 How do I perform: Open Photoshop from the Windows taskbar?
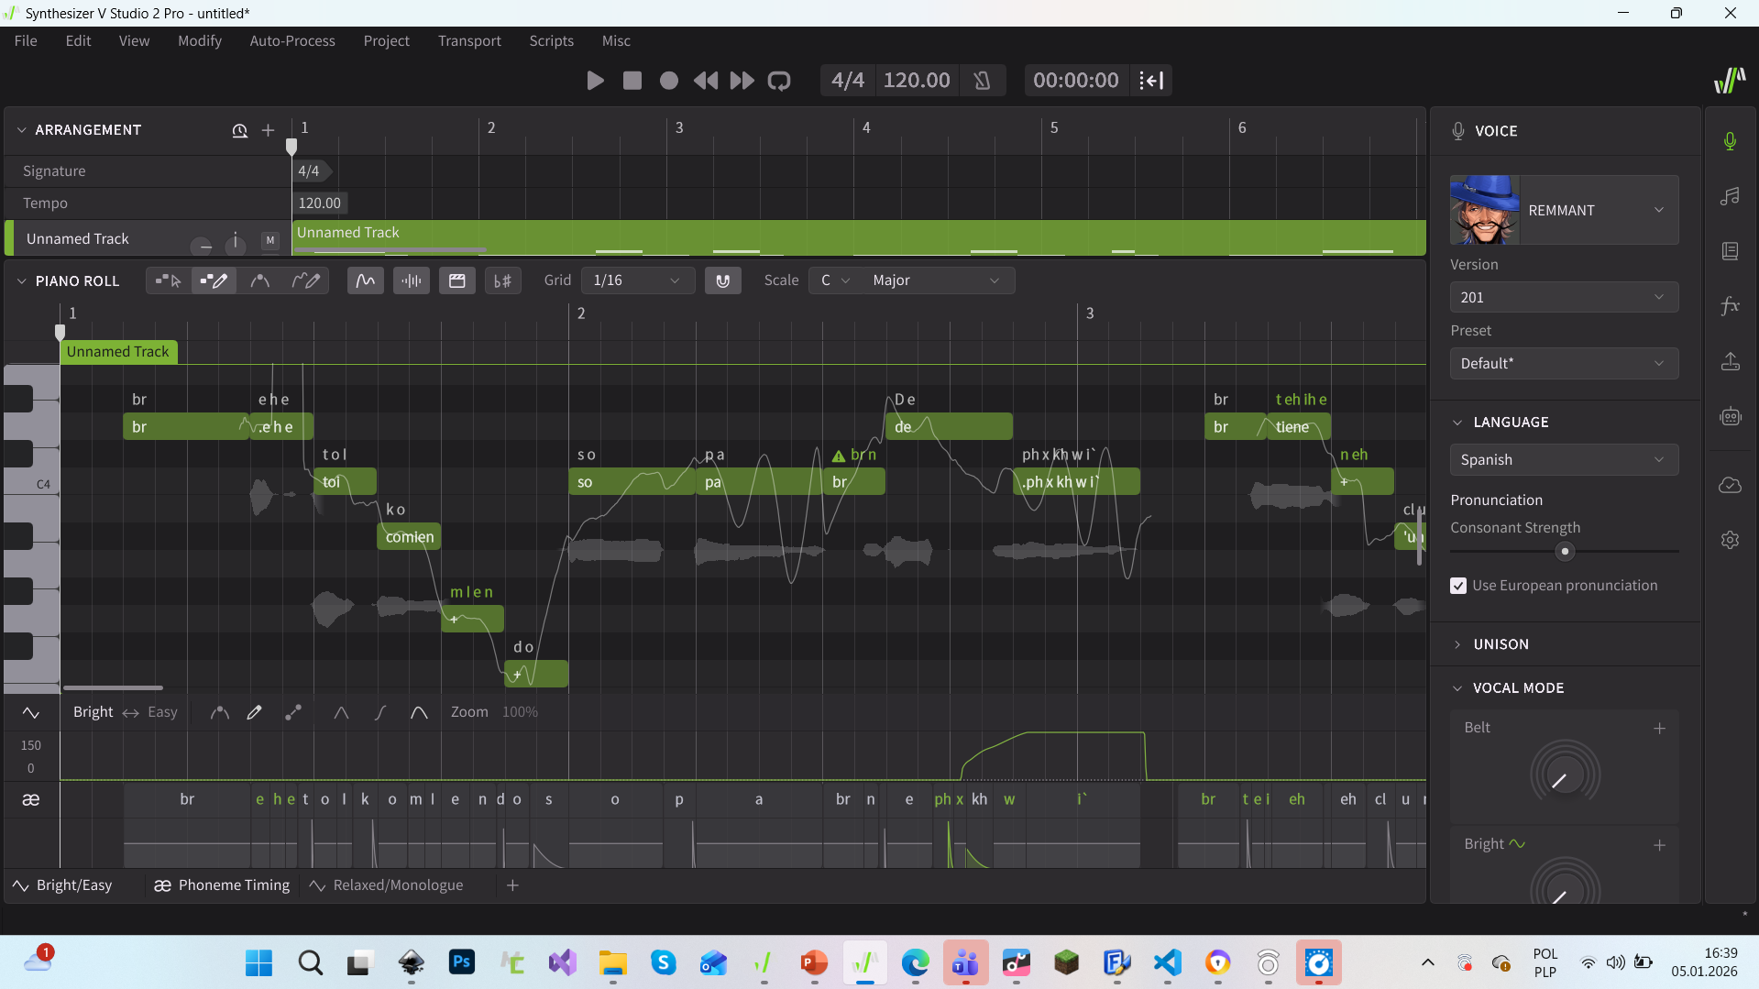tap(462, 962)
